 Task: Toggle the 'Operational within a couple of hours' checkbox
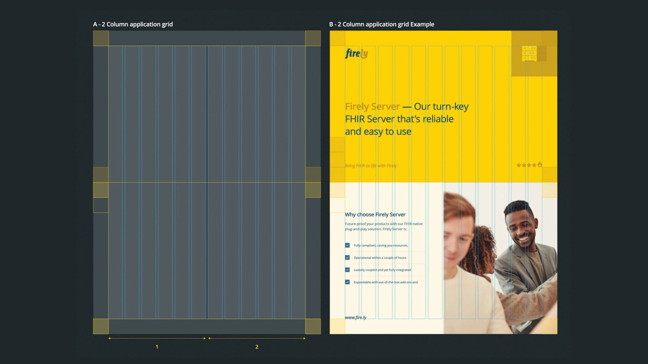tap(347, 258)
